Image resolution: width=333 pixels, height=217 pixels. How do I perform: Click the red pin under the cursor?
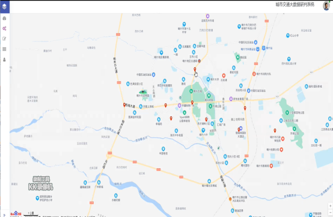pos(195,69)
